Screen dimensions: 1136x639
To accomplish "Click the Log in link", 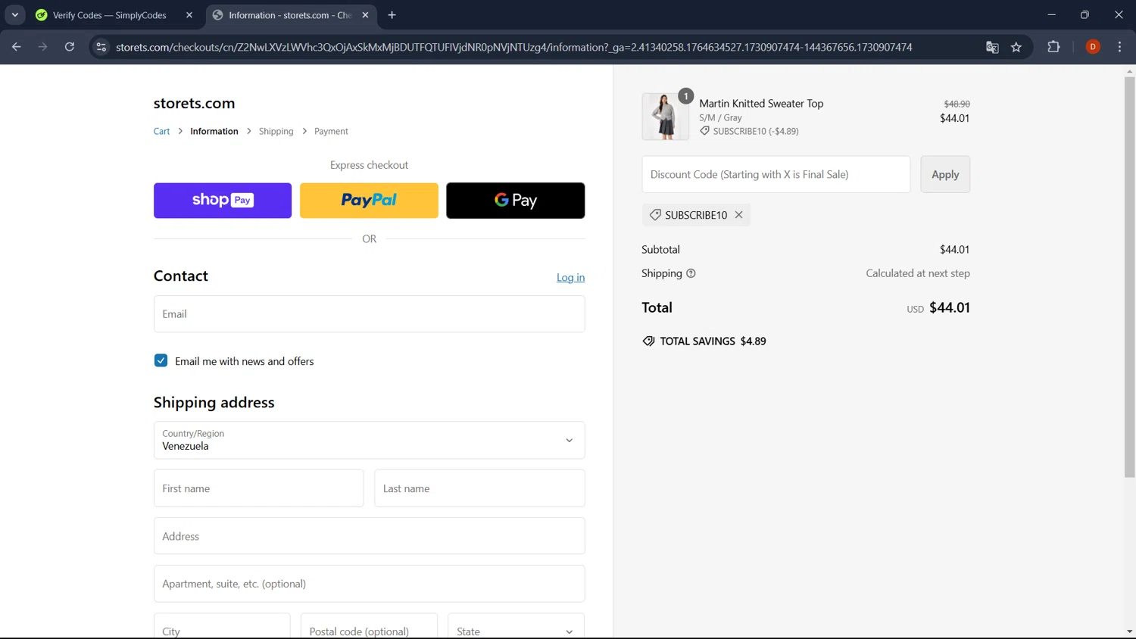I will [570, 277].
